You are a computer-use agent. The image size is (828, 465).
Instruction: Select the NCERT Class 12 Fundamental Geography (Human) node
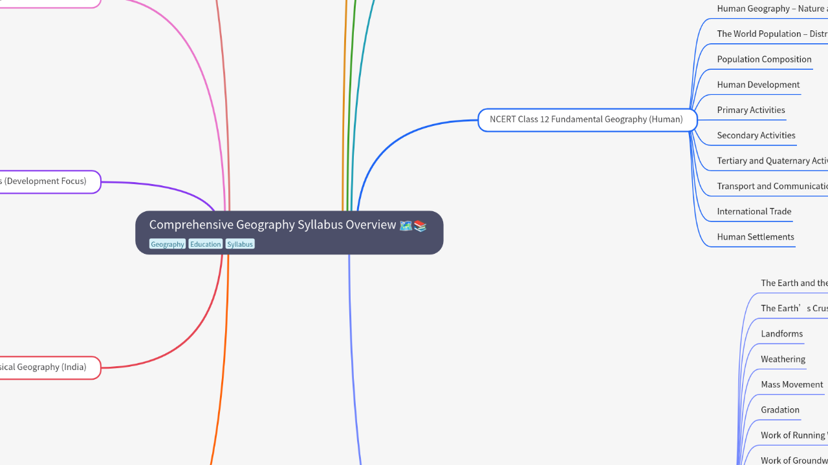(586, 119)
